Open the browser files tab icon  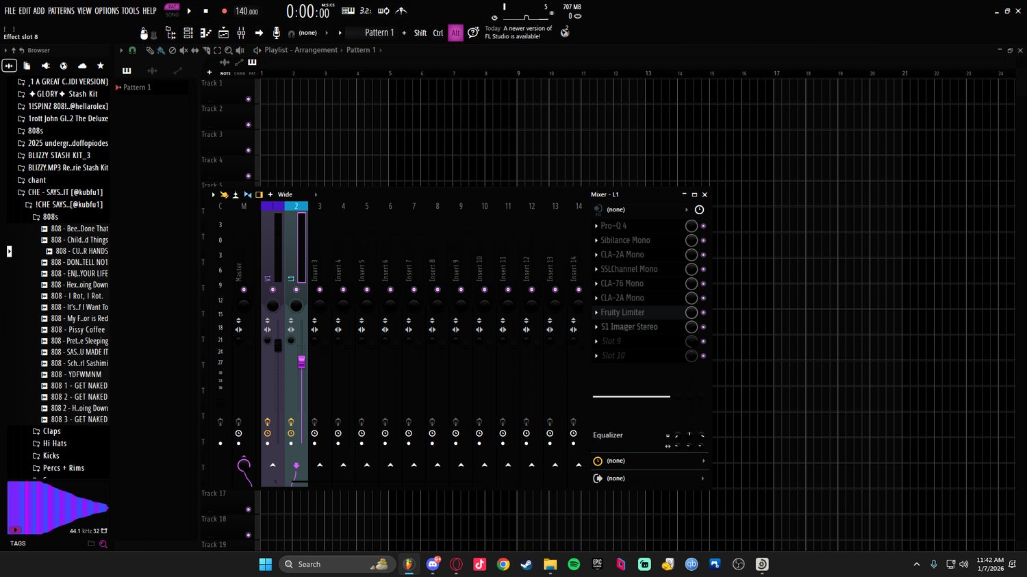pos(27,66)
